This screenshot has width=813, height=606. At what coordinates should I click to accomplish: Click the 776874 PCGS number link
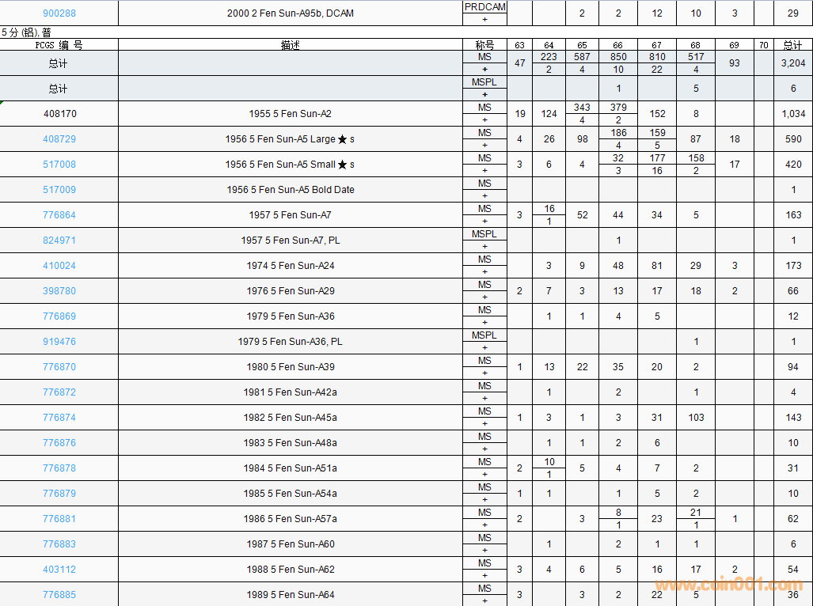[59, 418]
